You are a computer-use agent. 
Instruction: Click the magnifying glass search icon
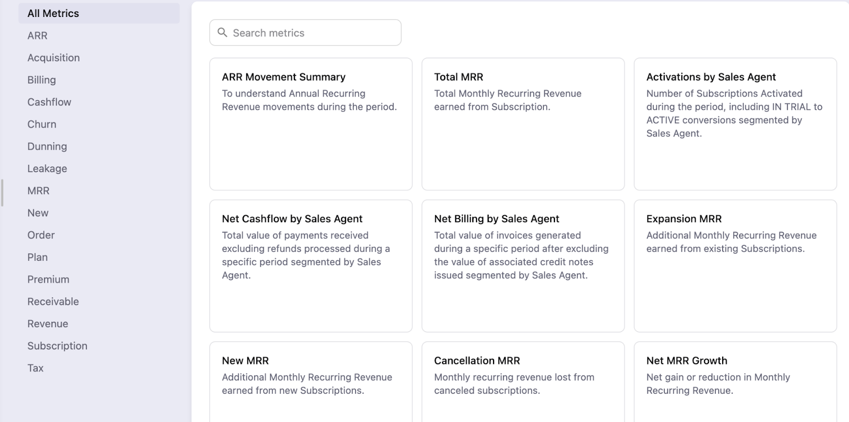(222, 32)
